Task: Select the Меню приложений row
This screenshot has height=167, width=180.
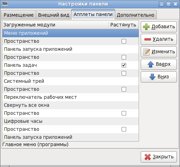Action: [x=71, y=33]
